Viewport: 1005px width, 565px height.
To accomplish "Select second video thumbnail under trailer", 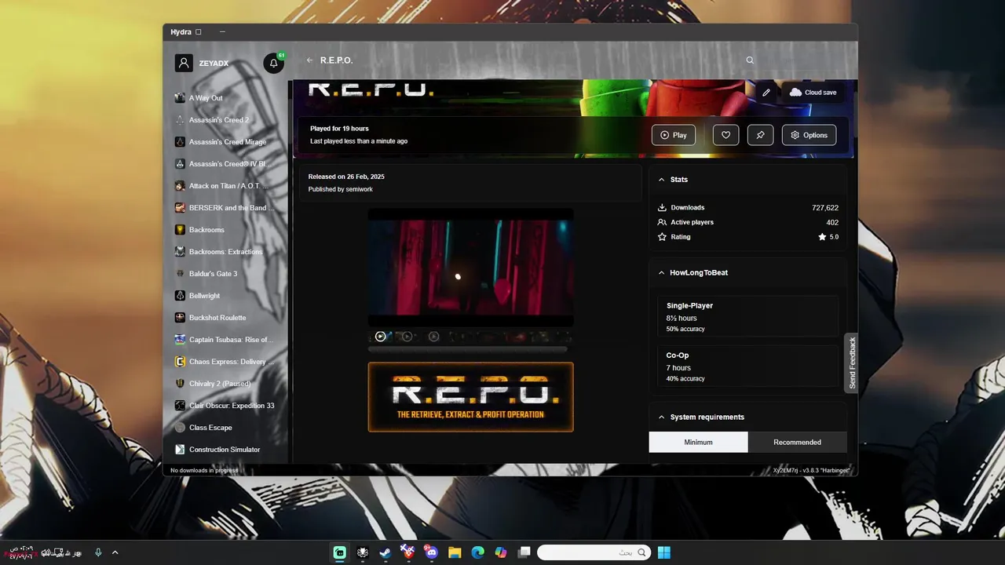I will 407,337.
